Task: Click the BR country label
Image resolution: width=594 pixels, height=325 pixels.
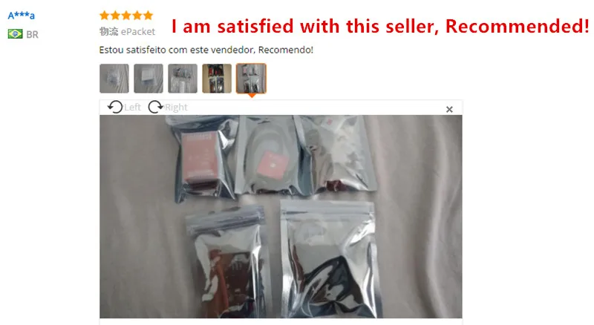Action: [x=32, y=34]
